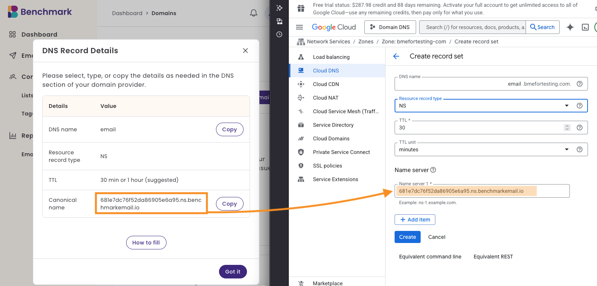Click Dashboard in Benchmark breadcrumb
Screen dimensions: 597x286
tap(127, 13)
